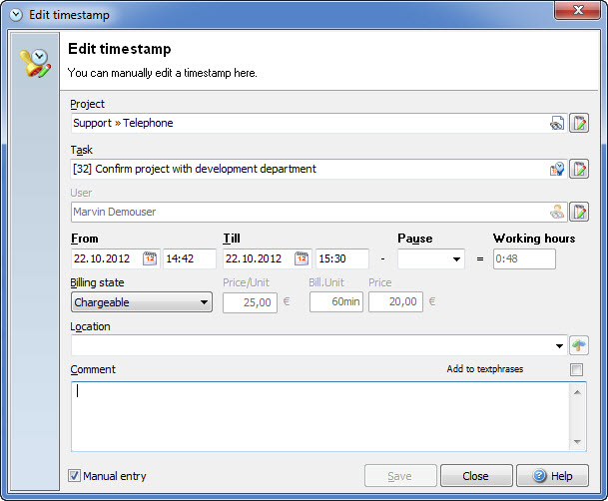Enable the Add to textphrases checkbox

576,369
